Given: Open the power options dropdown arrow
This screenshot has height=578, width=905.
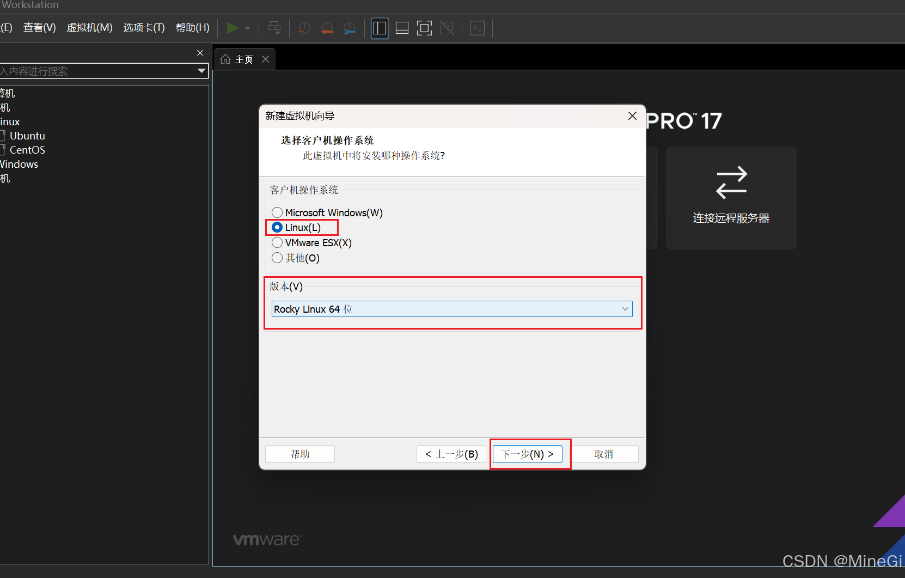Looking at the screenshot, I should pyautogui.click(x=248, y=28).
